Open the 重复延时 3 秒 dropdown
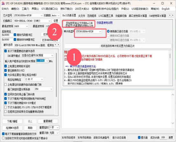Image resolution: width=176 pixels, height=142 pixels. click(54, 127)
